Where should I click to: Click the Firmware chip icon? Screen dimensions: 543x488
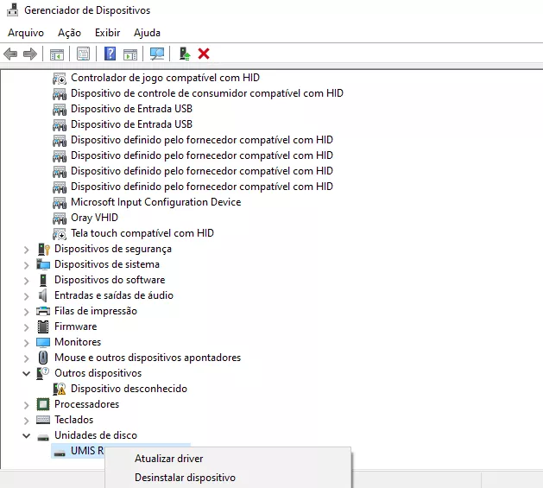point(43,326)
